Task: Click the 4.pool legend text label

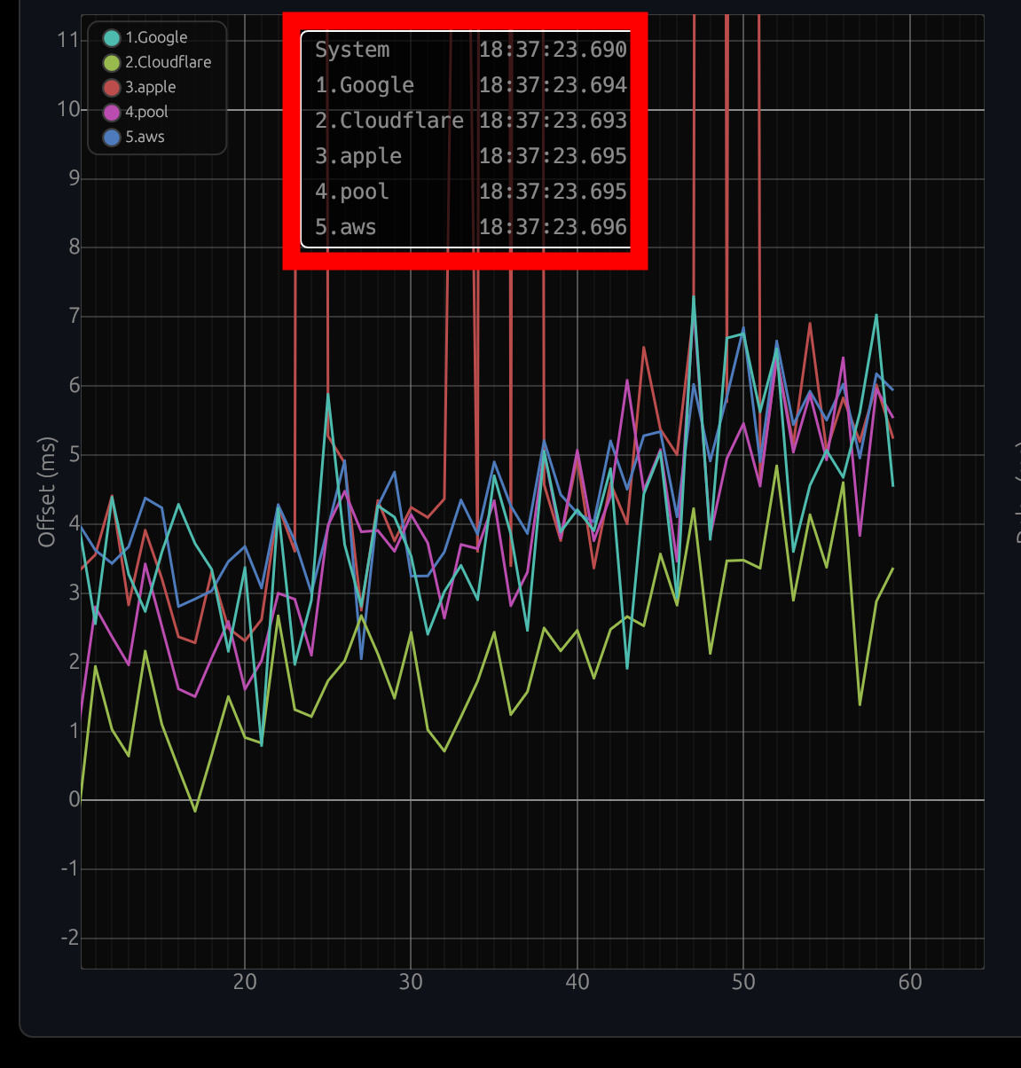Action: click(x=146, y=112)
